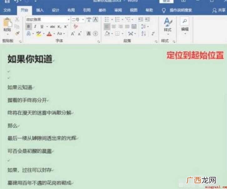Expand underline style dropdown arrow
The image size is (227, 189).
coord(47,27)
